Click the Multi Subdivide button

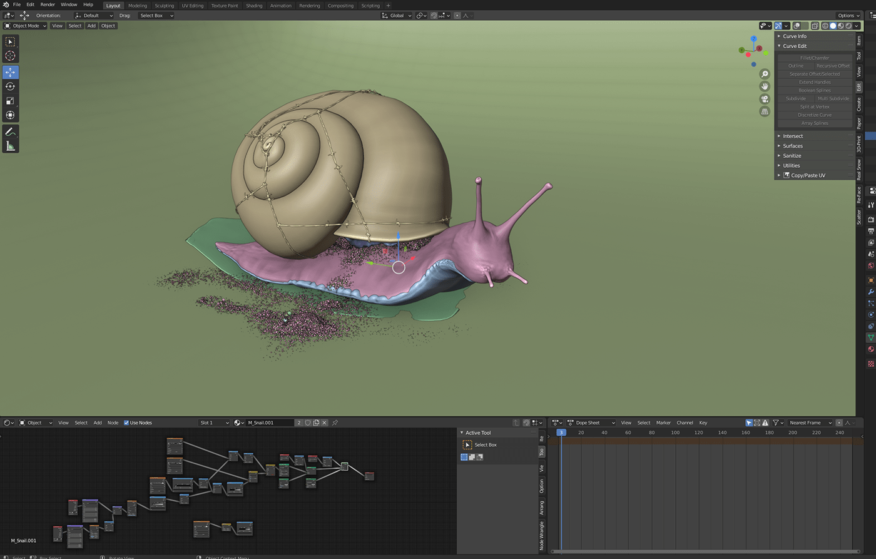point(833,98)
